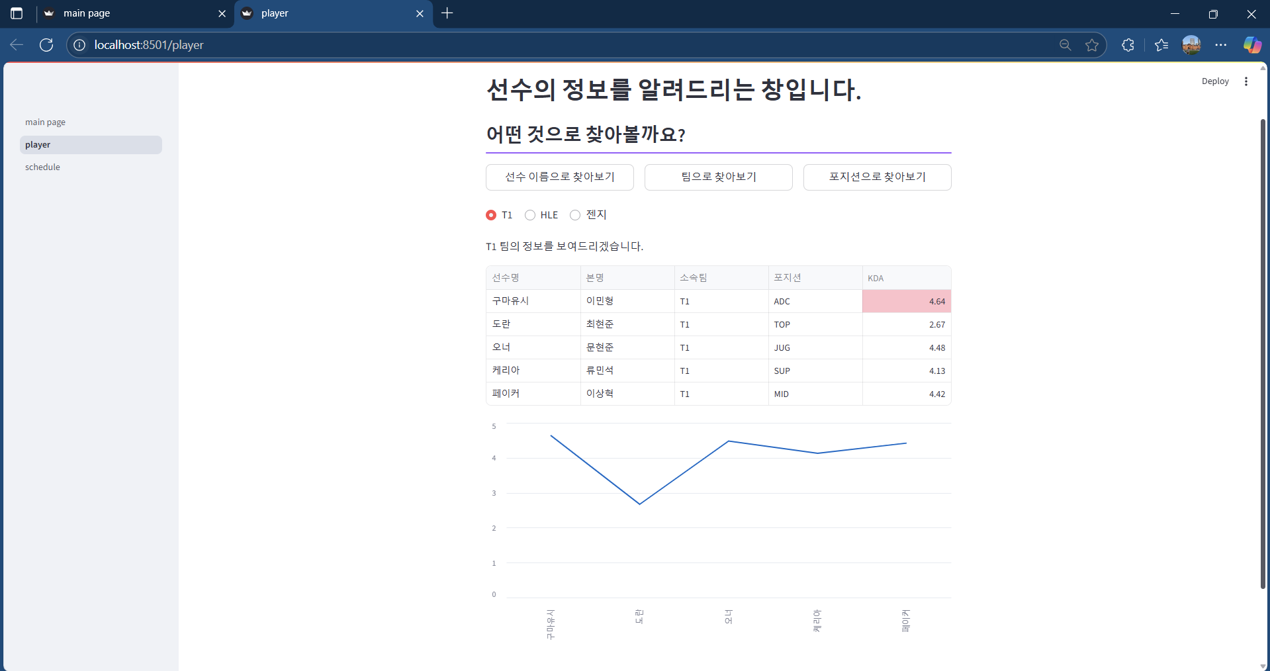
Task: Select the T1 radio button
Action: [491, 215]
